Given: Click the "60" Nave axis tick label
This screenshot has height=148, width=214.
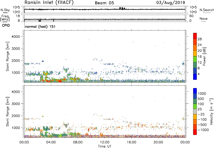Looking at the screenshot, I should pos(191,16).
